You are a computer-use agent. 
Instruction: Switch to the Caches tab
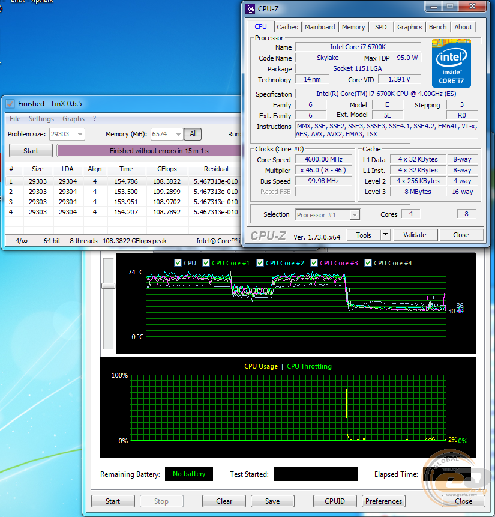[x=287, y=27]
